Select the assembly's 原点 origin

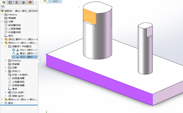coord(9,36)
